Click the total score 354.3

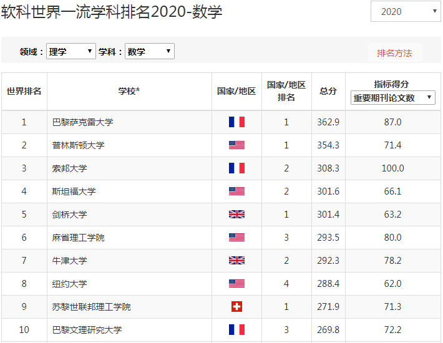[x=328, y=145]
